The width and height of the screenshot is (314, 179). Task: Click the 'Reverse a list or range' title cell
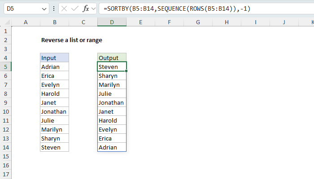pyautogui.click(x=72, y=40)
